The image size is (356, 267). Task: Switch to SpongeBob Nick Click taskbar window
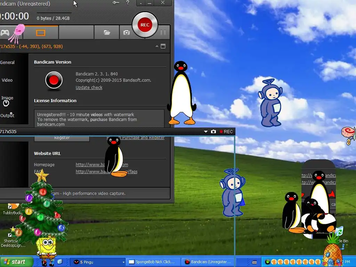click(153, 262)
